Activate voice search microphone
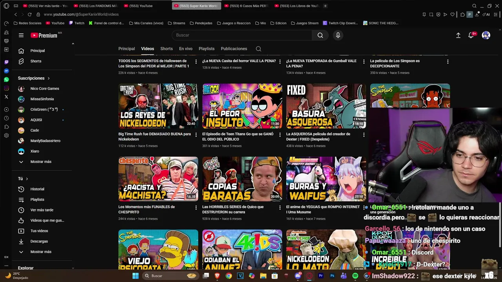Image resolution: width=502 pixels, height=282 pixels. pos(338,35)
